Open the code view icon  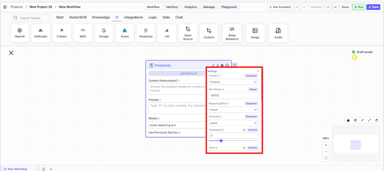(x=328, y=7)
